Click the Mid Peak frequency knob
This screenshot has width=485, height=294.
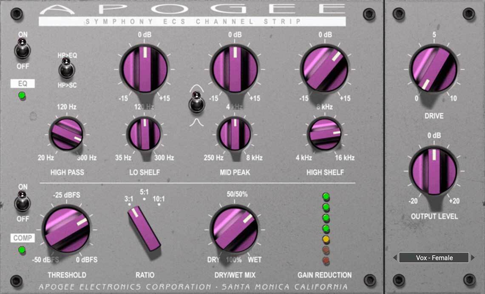pyautogui.click(x=234, y=134)
